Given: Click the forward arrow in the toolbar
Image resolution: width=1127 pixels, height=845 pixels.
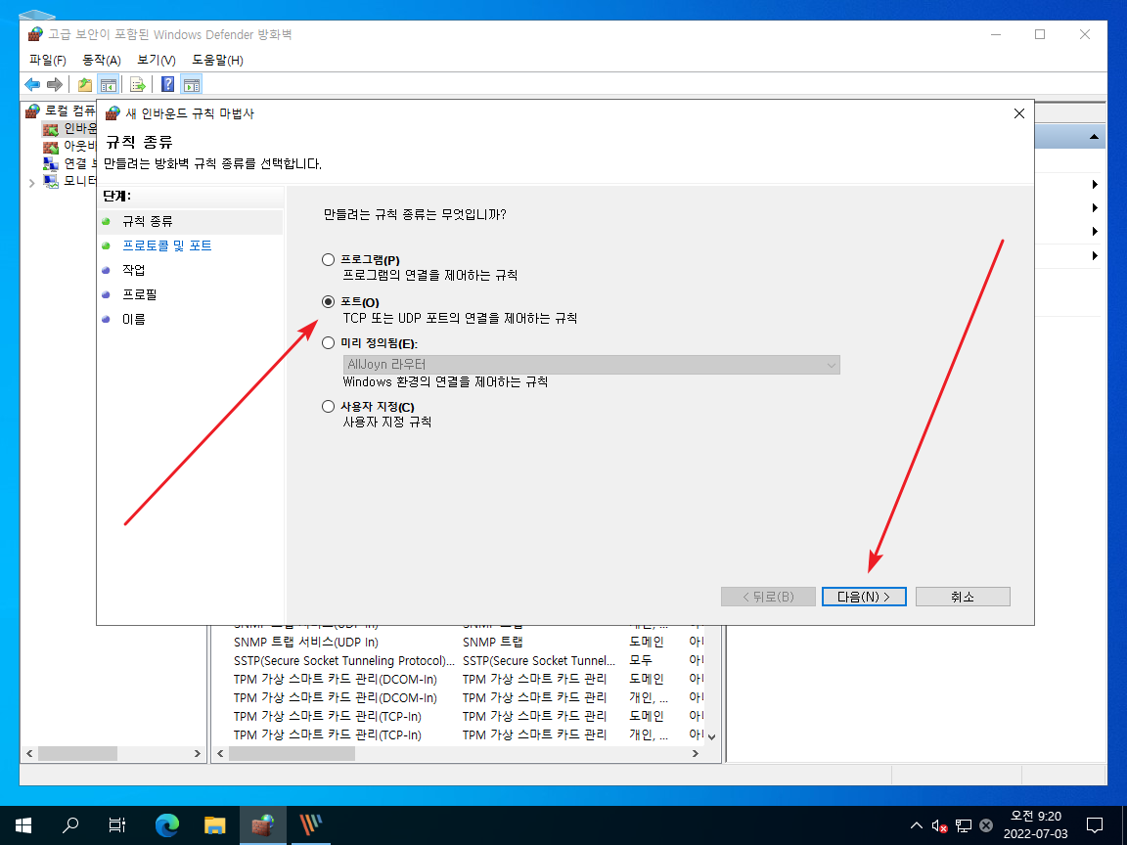Looking at the screenshot, I should pyautogui.click(x=55, y=85).
